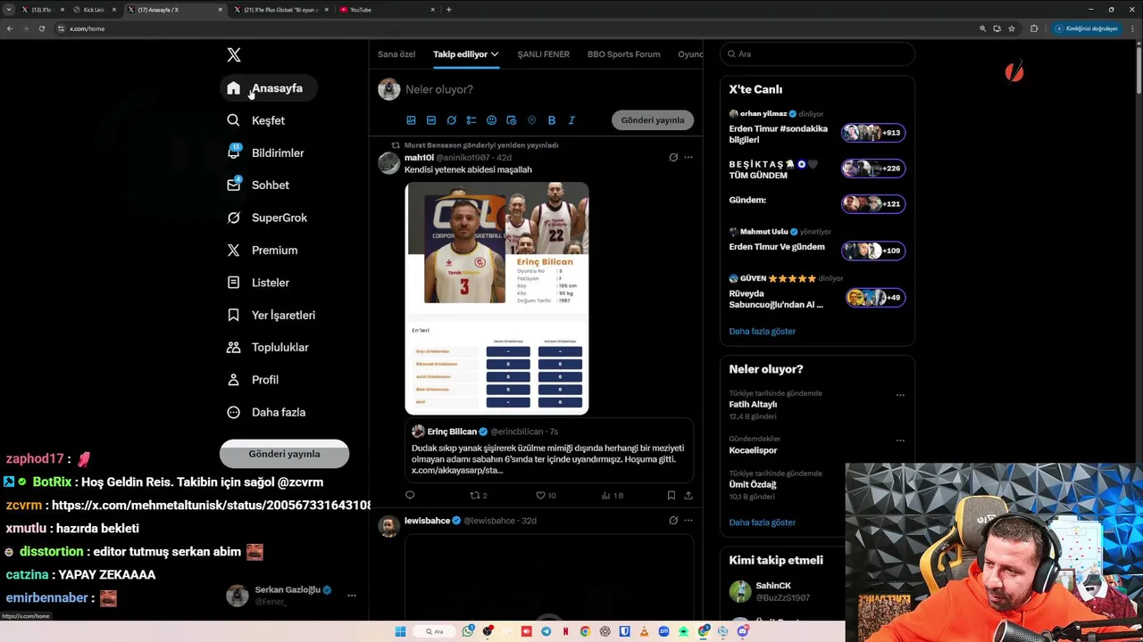This screenshot has width=1143, height=642.
Task: Open the Listeler icon
Action: pos(233,283)
